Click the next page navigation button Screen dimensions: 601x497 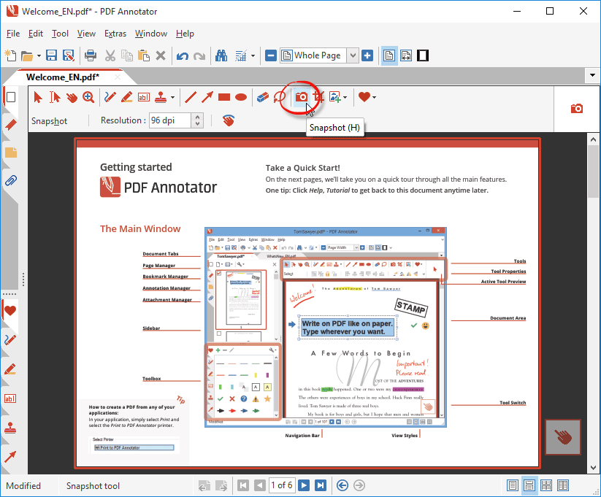click(304, 485)
